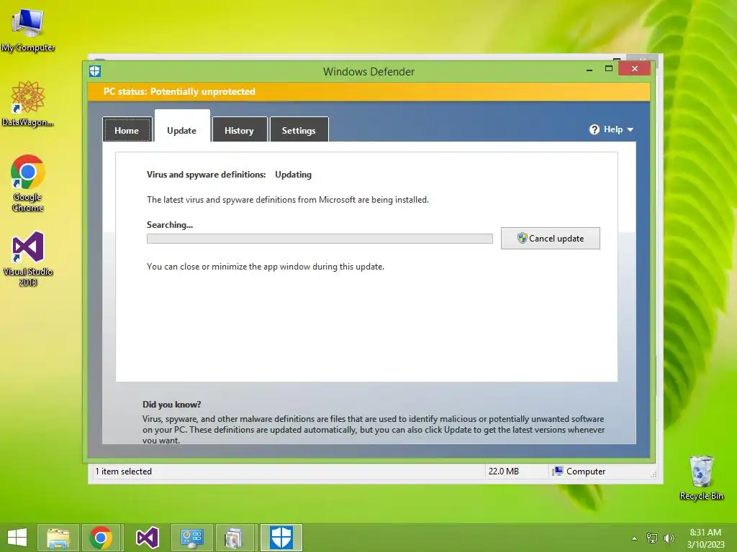Click the Cancel update button
The height and width of the screenshot is (552, 737).
551,238
